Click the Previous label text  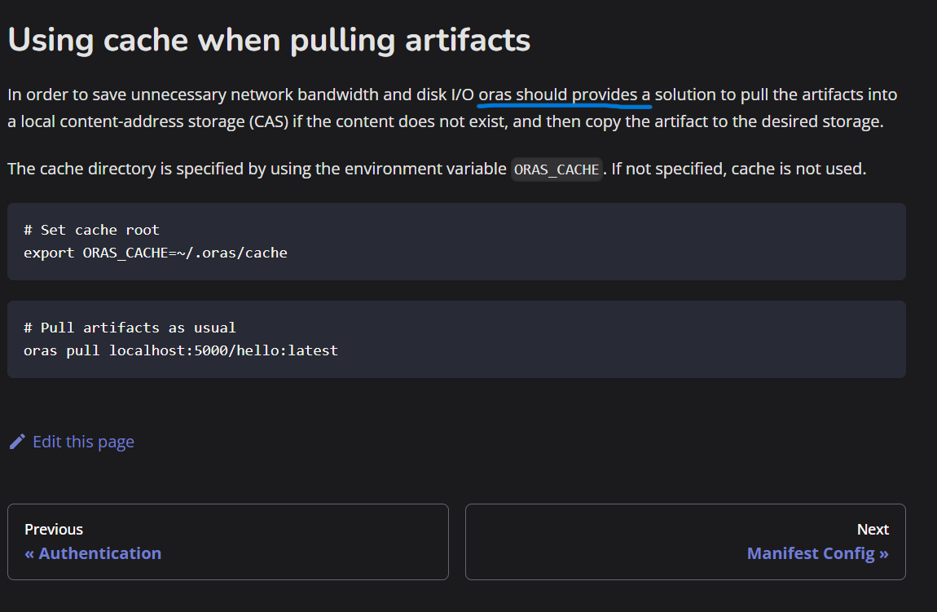[x=53, y=529]
